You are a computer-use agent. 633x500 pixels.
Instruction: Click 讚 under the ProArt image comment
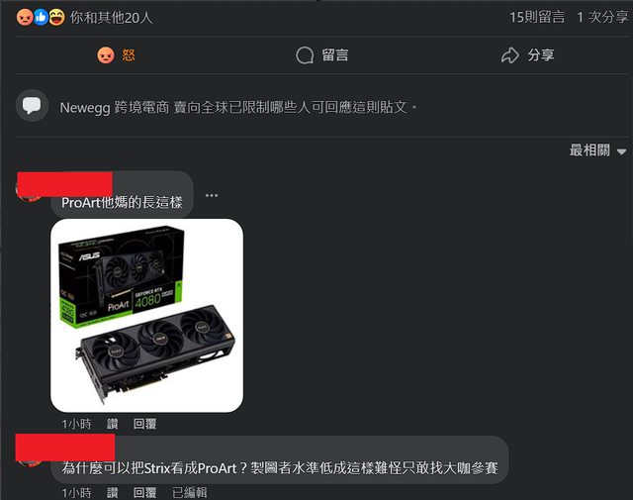tap(112, 424)
